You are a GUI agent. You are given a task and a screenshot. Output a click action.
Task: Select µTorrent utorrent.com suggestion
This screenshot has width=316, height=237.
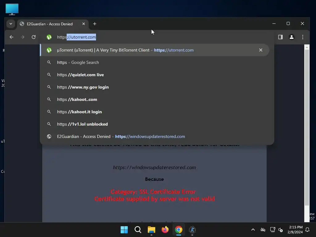[x=155, y=50]
